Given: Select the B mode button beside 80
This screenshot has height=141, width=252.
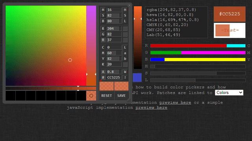Looking at the screenshot, I should click(x=103, y=21).
